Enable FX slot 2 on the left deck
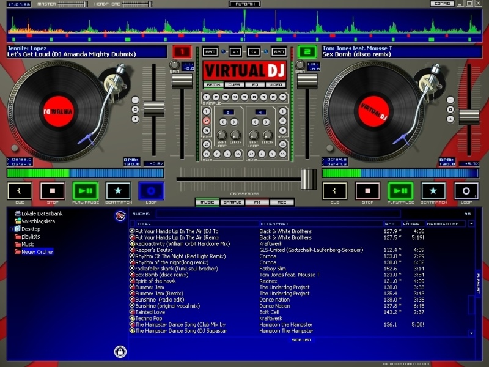This screenshot has height=367, width=489. click(x=206, y=121)
